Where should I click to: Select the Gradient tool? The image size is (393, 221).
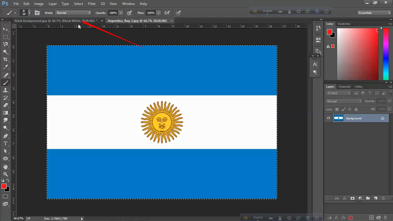point(5,113)
